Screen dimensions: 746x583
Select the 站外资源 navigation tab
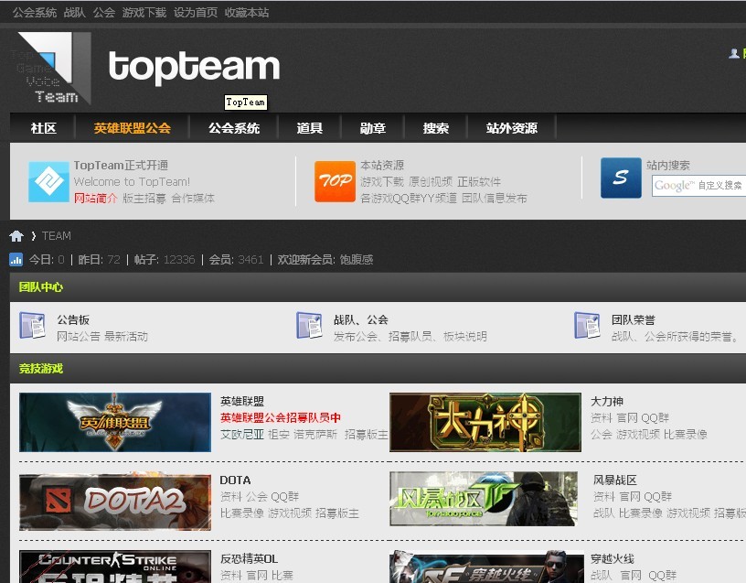click(512, 128)
